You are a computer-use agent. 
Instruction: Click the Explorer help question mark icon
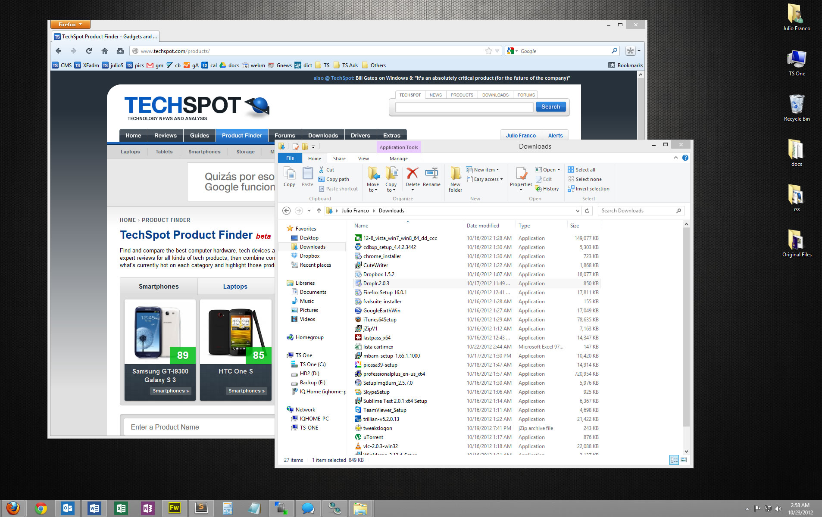(x=685, y=158)
